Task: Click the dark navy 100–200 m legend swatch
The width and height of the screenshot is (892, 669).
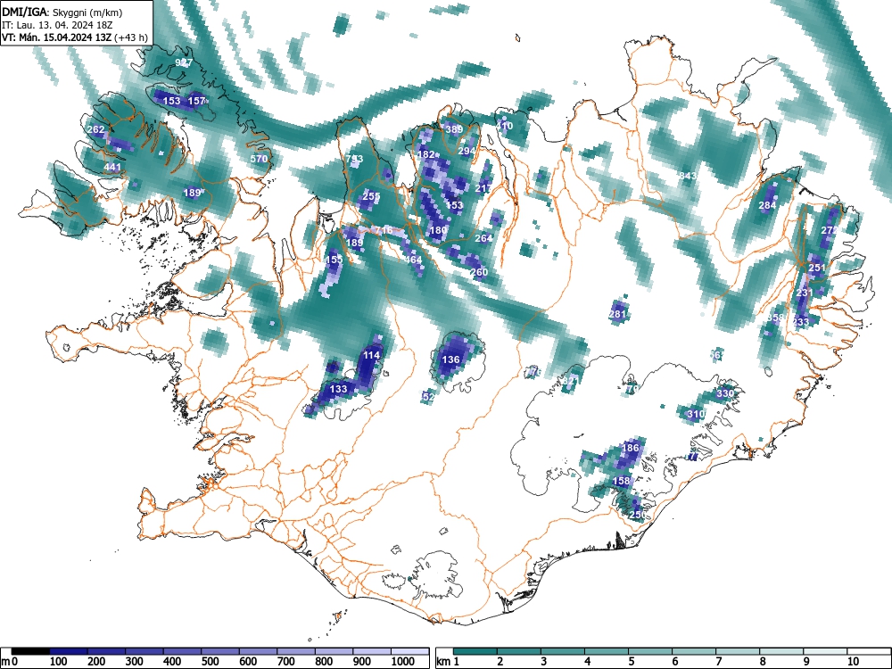Action: click(x=69, y=651)
